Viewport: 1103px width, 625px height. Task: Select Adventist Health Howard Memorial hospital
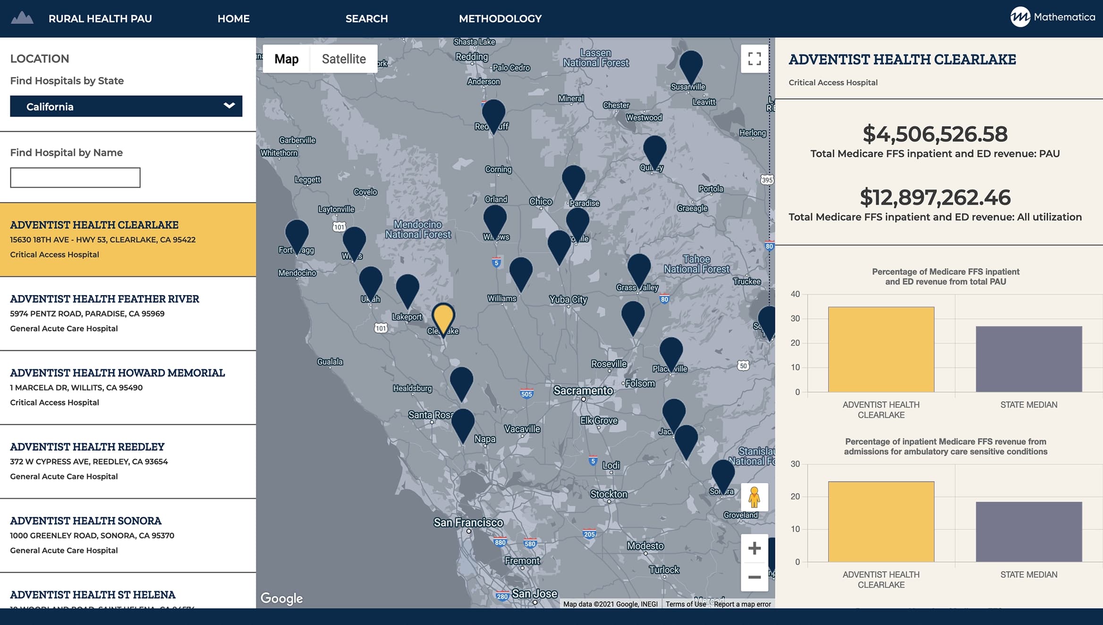click(x=128, y=388)
